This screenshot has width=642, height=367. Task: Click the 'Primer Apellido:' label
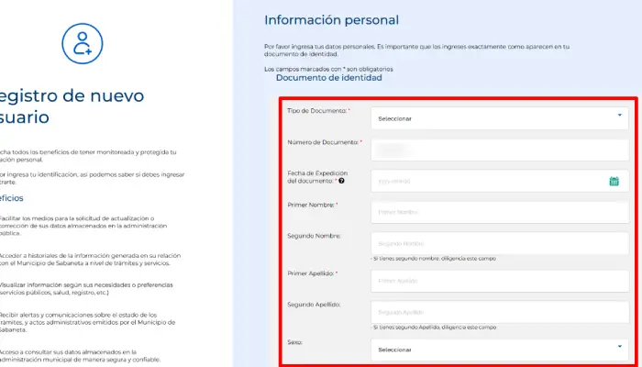tap(313, 273)
